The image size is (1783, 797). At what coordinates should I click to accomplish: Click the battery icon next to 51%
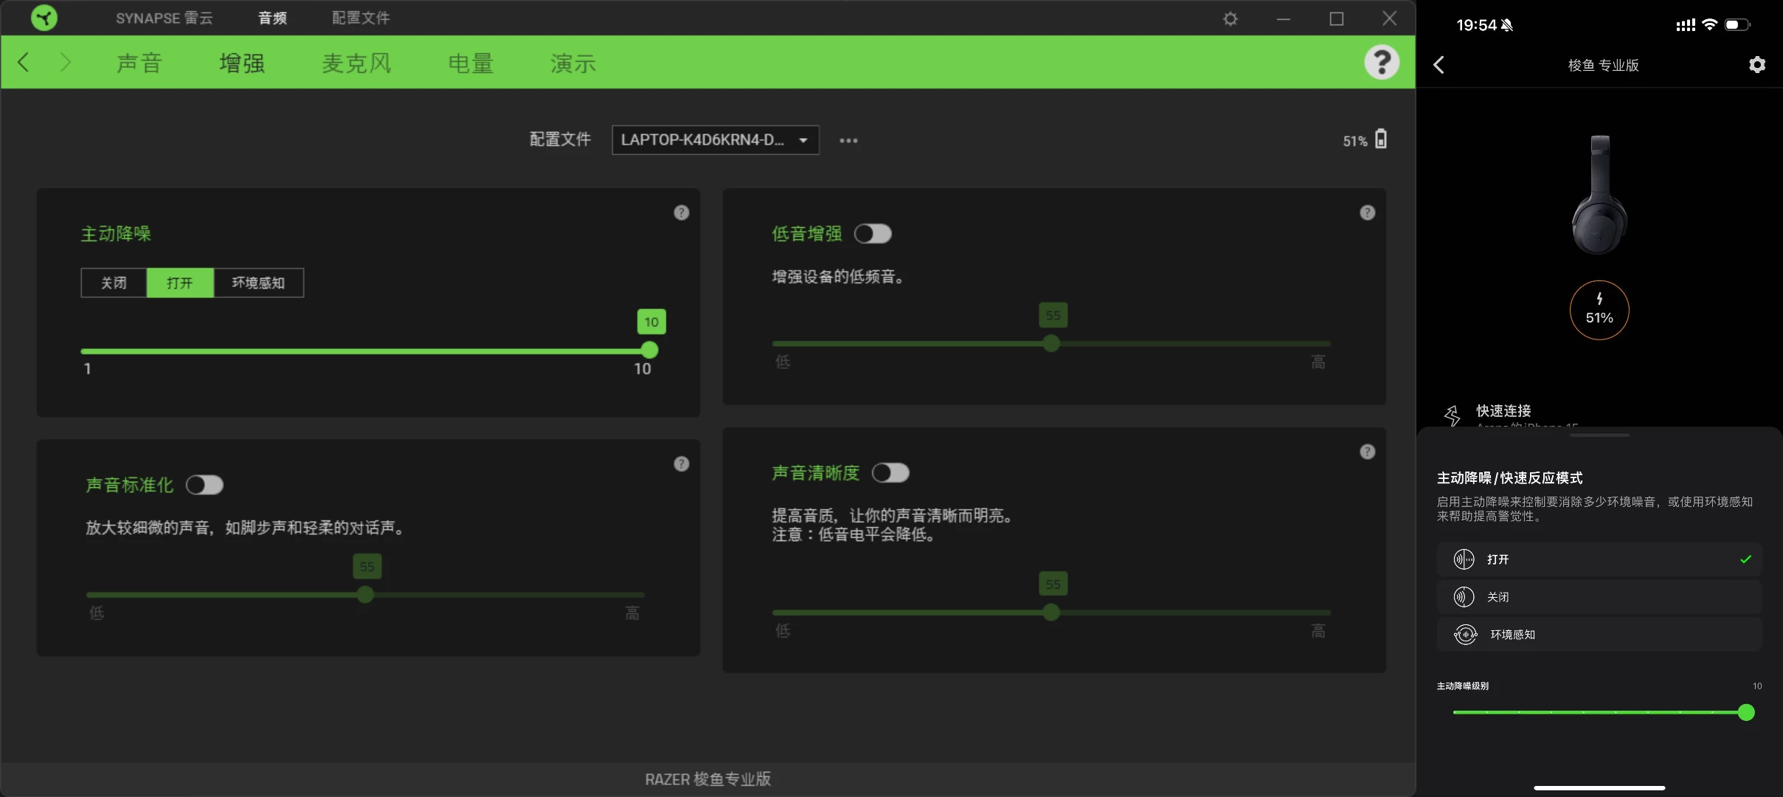(x=1381, y=139)
